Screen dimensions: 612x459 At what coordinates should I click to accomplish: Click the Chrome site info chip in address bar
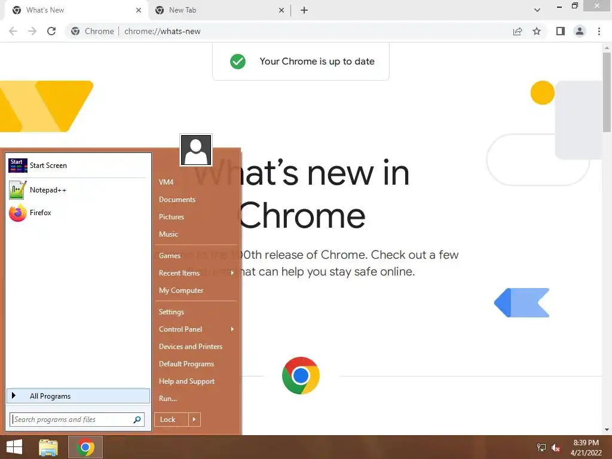coord(93,31)
